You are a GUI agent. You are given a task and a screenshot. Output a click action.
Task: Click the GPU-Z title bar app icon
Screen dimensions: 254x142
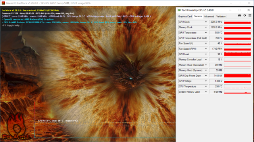(179, 10)
